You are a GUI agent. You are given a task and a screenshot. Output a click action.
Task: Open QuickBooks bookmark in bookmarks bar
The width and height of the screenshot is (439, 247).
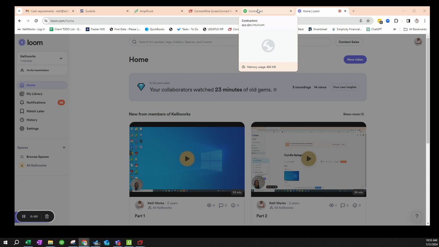154,29
